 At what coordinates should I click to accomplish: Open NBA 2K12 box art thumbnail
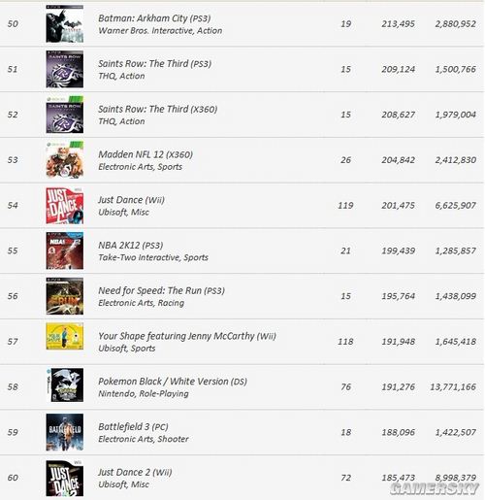[65, 250]
